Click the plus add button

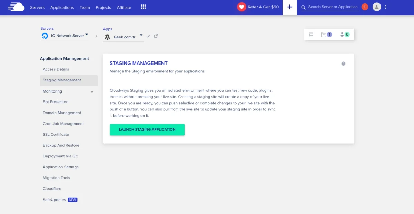(290, 7)
